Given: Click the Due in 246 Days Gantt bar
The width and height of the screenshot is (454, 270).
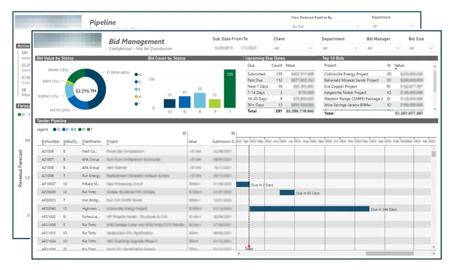Looking at the screenshot, I should click(310, 209).
